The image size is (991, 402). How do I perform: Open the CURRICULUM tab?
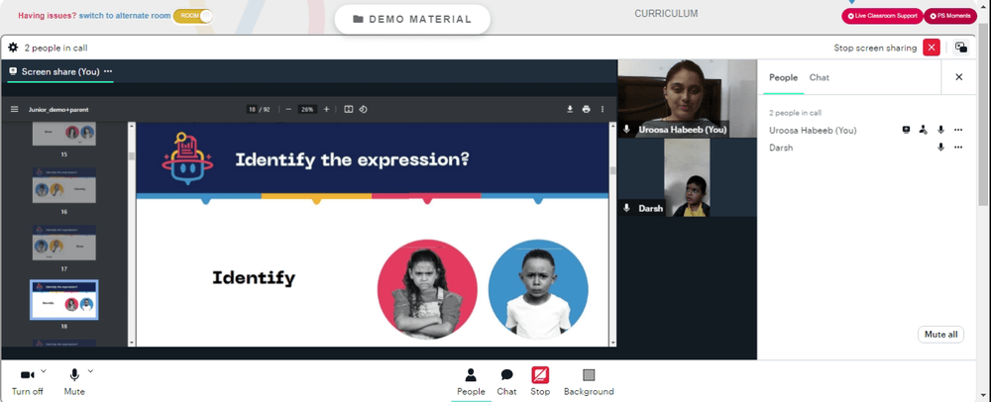click(x=666, y=13)
